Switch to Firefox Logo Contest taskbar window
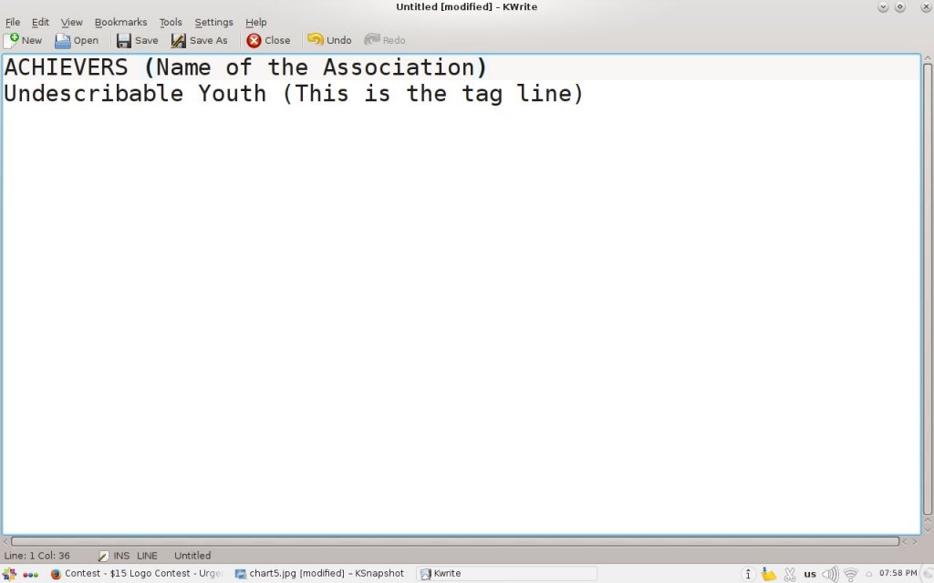Screen dimensions: 934x583 click(x=137, y=574)
